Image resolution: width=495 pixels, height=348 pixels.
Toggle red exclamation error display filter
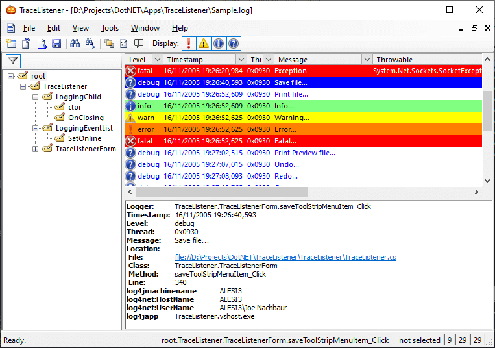pyautogui.click(x=189, y=43)
